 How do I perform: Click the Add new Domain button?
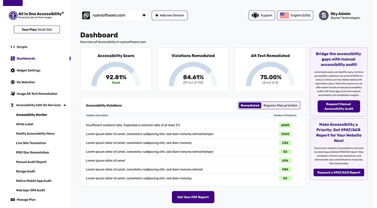(170, 15)
